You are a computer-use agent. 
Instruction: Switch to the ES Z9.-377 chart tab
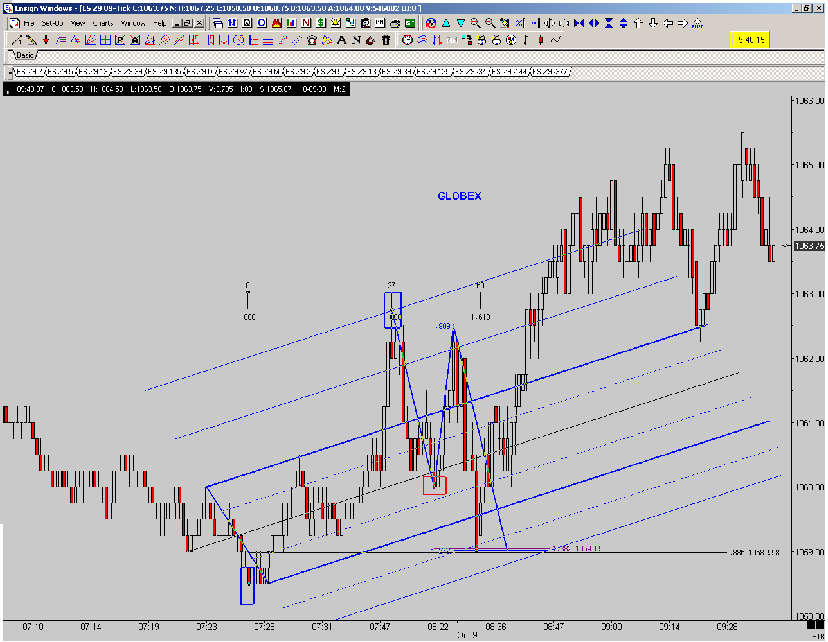click(x=550, y=72)
